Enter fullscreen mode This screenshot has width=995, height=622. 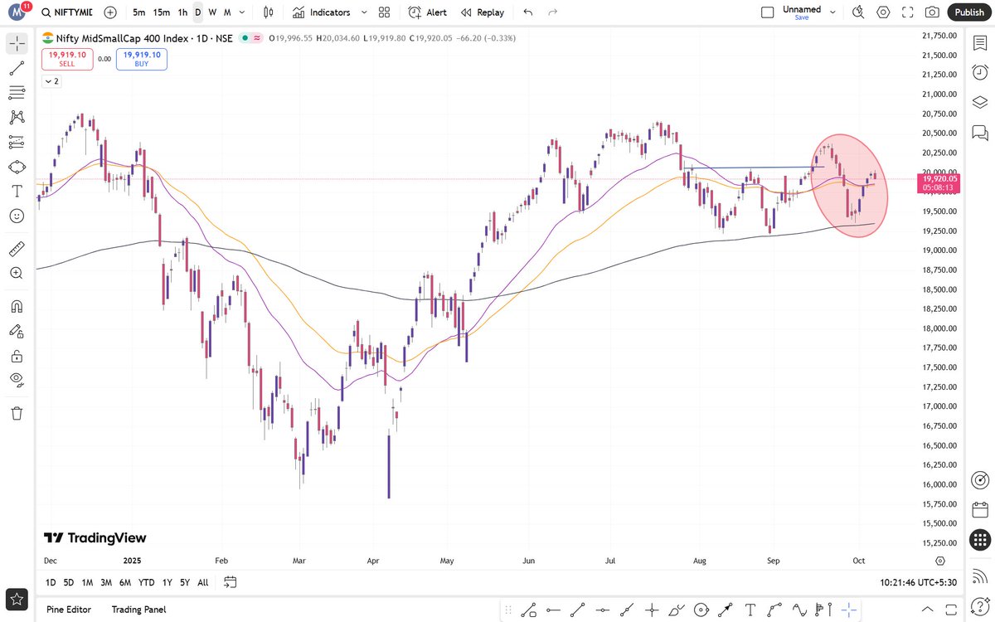[x=909, y=12]
